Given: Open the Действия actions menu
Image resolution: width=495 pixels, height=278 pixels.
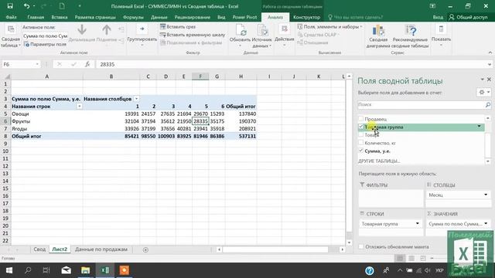Looking at the screenshot, I should click(x=284, y=36).
